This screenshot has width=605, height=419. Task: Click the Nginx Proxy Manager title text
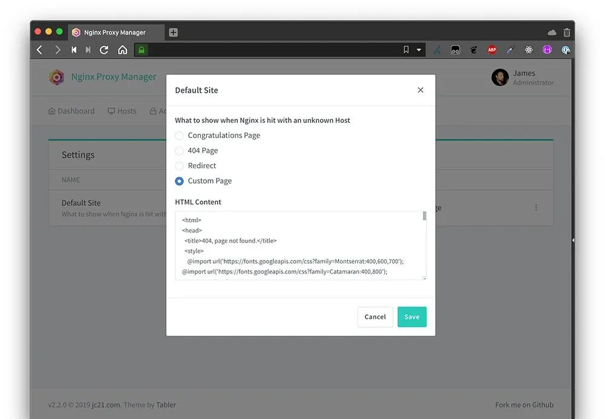[x=114, y=77]
